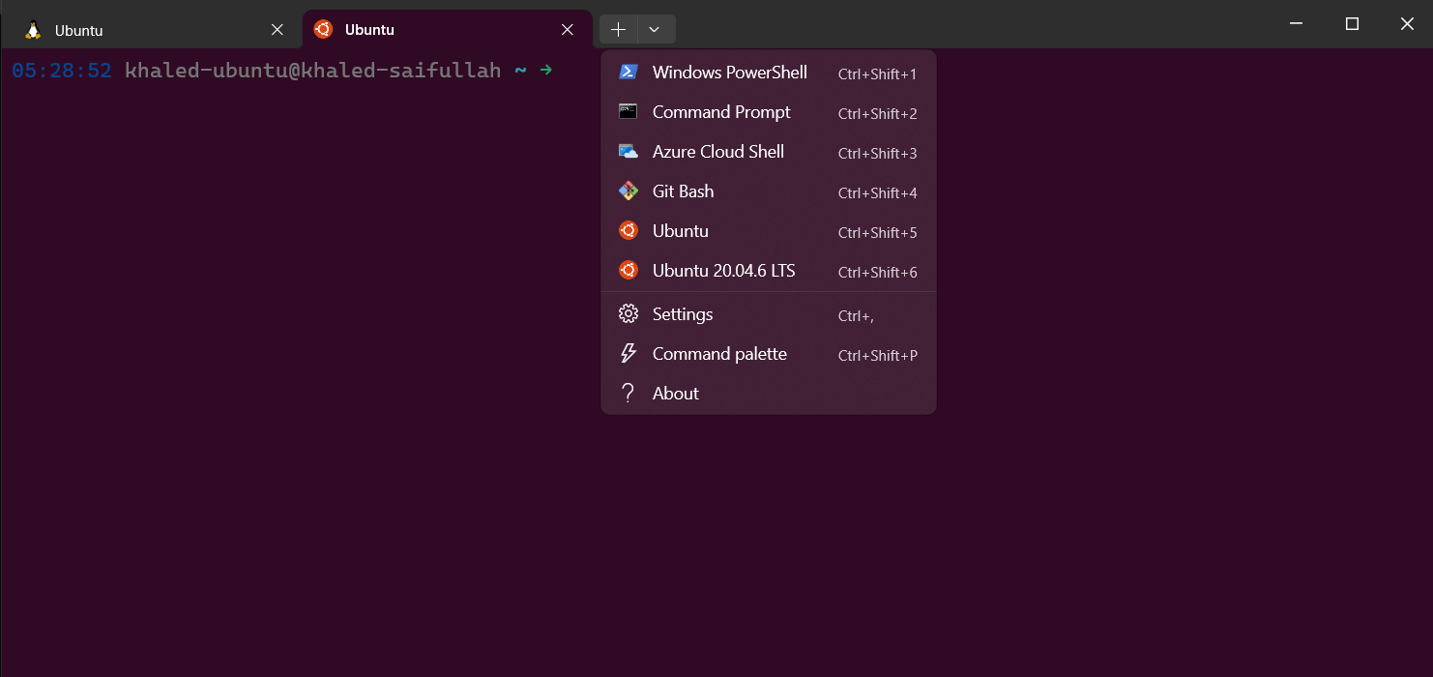Click the khaled-ubuntu@khaled-saifullah prompt text
The width and height of the screenshot is (1433, 677).
(x=313, y=71)
